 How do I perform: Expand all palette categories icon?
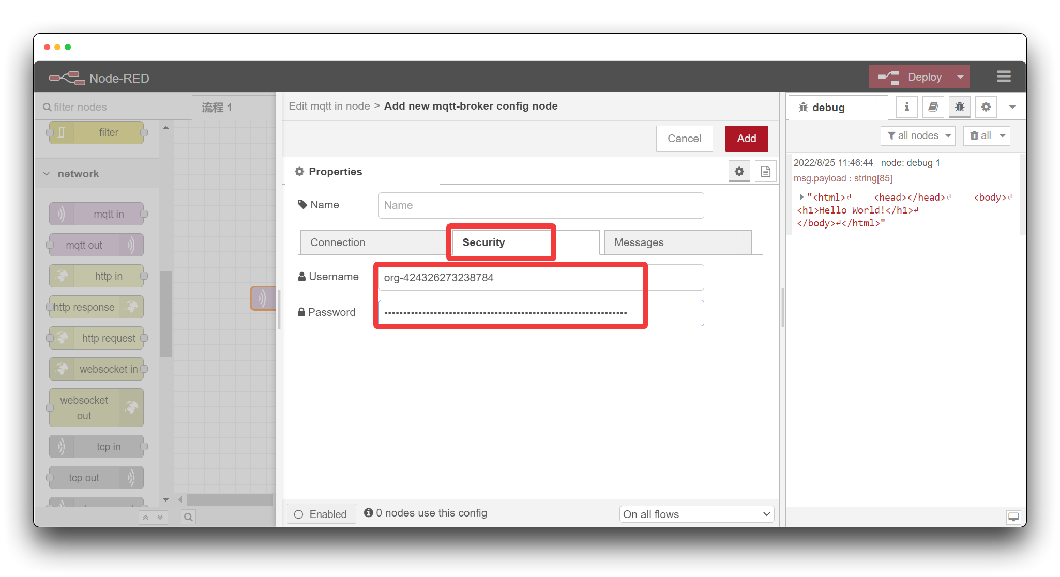[160, 517]
